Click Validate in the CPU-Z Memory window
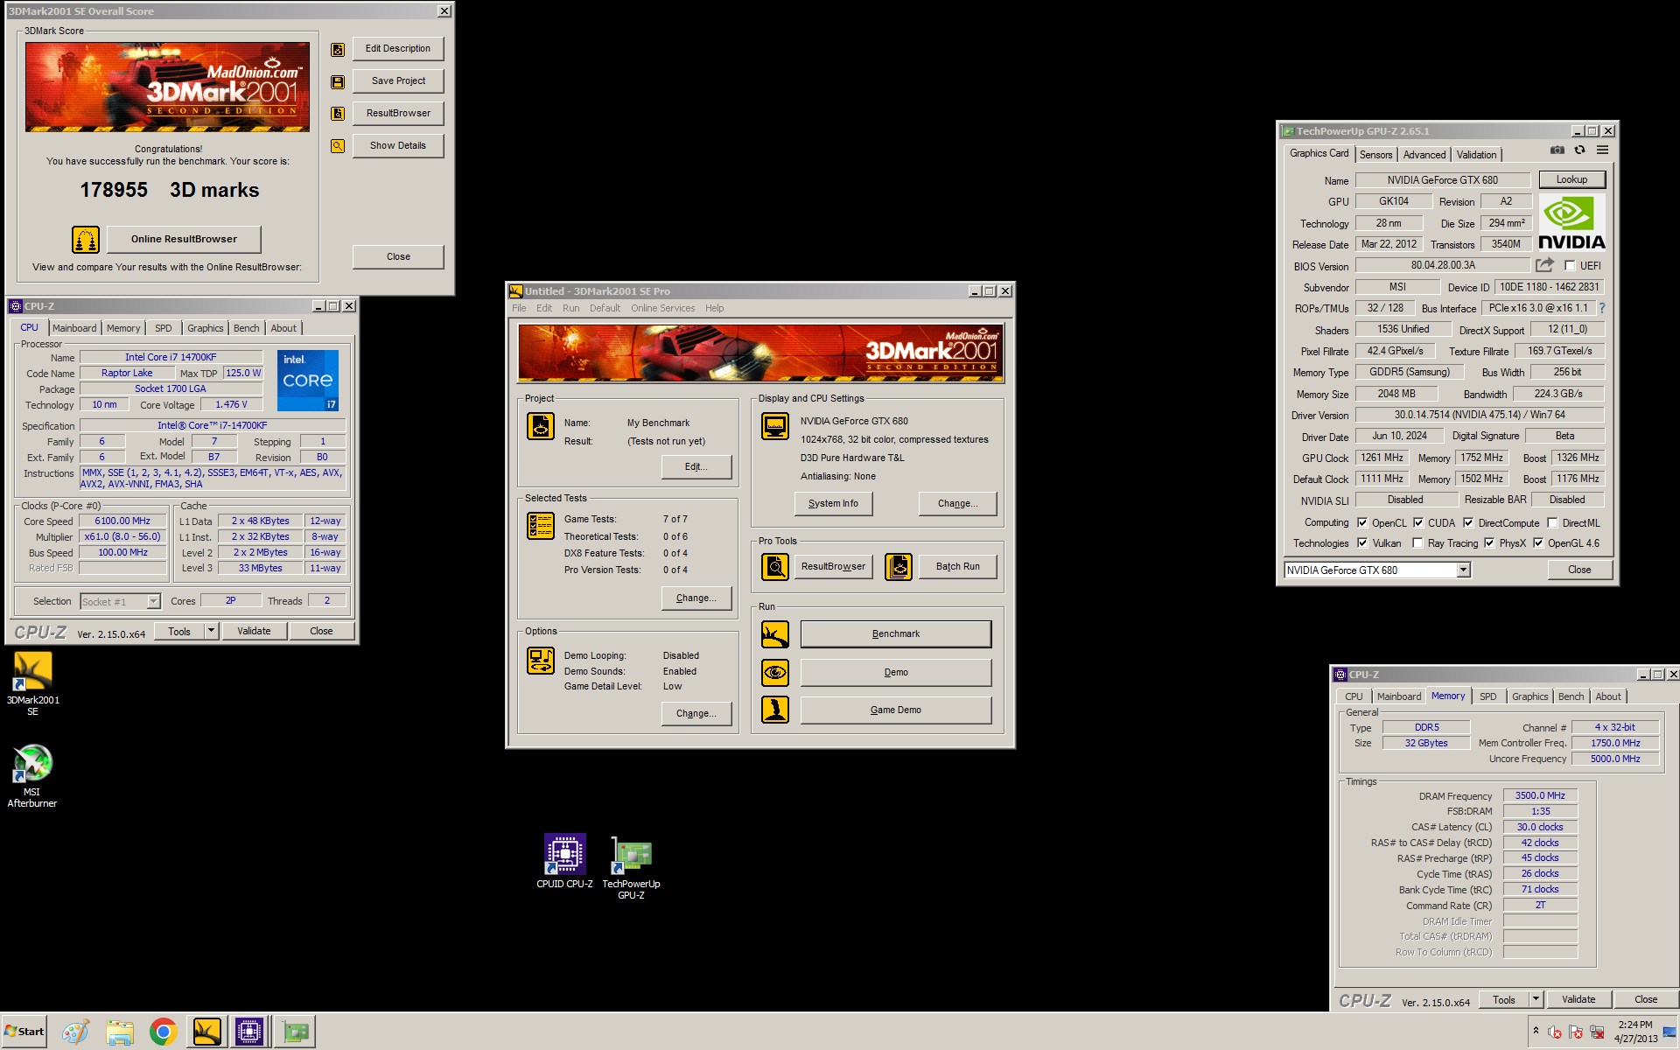The height and width of the screenshot is (1050, 1680). pyautogui.click(x=1578, y=999)
